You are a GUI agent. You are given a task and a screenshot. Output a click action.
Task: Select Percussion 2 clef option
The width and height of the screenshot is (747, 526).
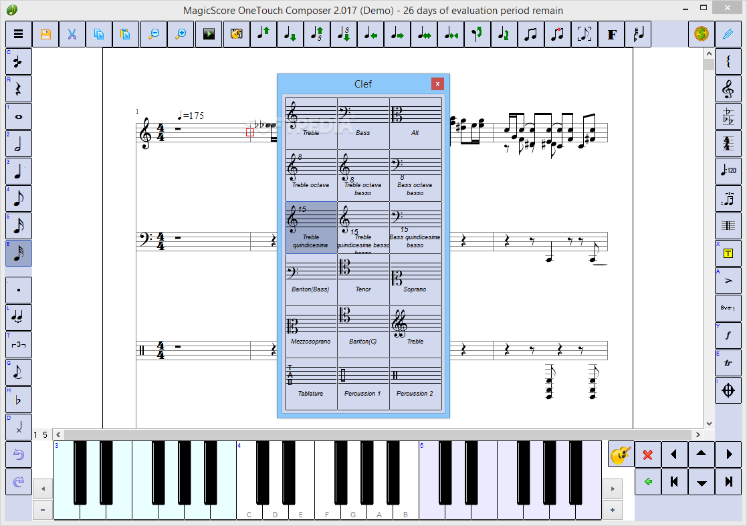click(x=415, y=384)
